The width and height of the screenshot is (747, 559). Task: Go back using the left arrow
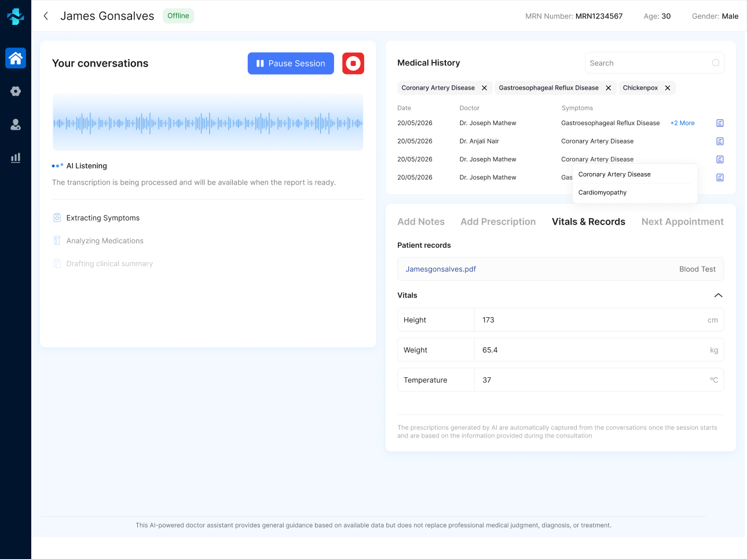pos(46,16)
